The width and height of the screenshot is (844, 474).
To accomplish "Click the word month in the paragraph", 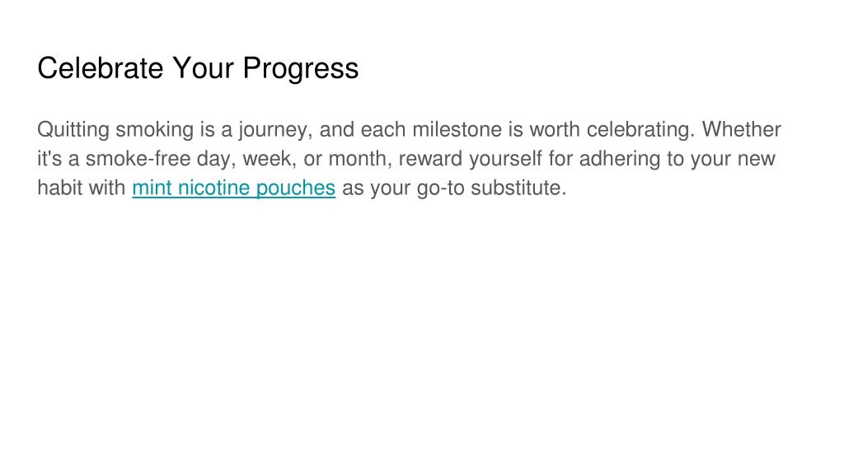I will click(358, 159).
